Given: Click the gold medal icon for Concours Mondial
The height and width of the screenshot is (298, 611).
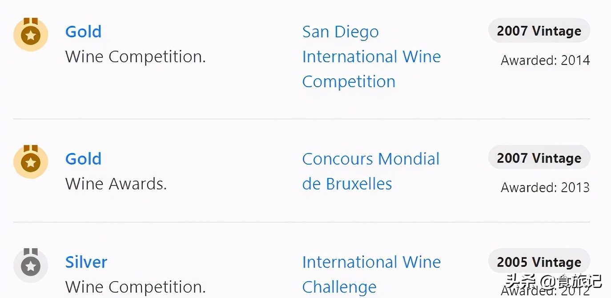Looking at the screenshot, I should pyautogui.click(x=31, y=162).
